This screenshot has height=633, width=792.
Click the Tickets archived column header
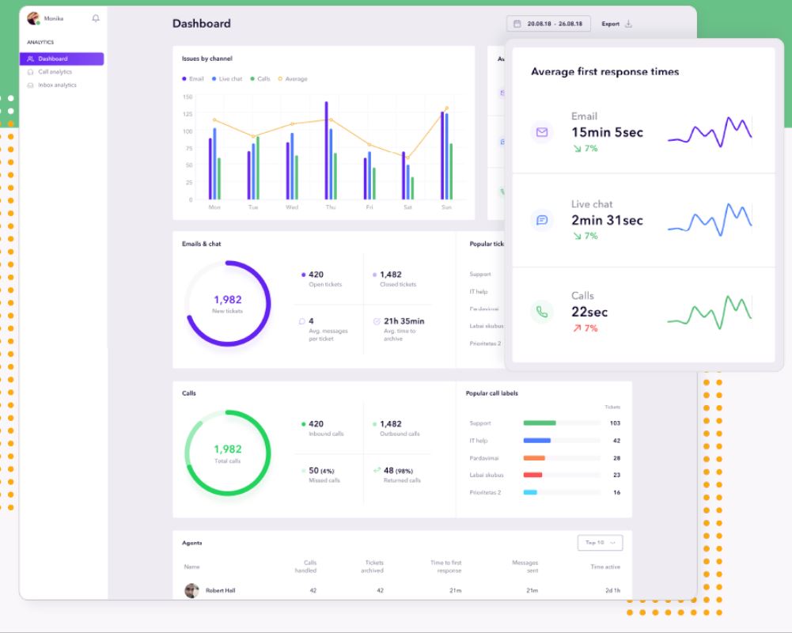pyautogui.click(x=372, y=567)
